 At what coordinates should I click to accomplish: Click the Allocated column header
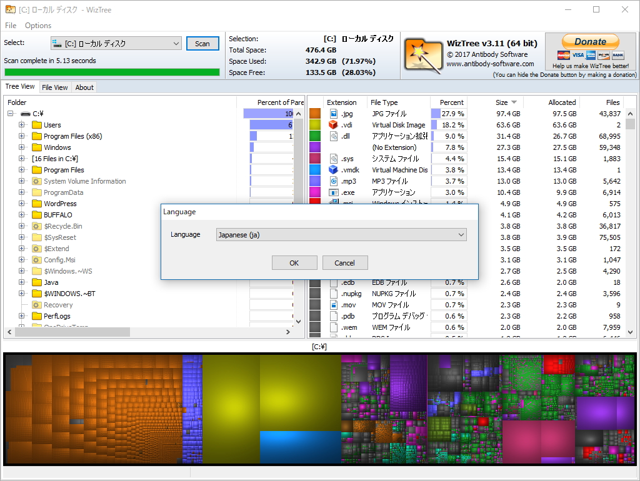(551, 102)
